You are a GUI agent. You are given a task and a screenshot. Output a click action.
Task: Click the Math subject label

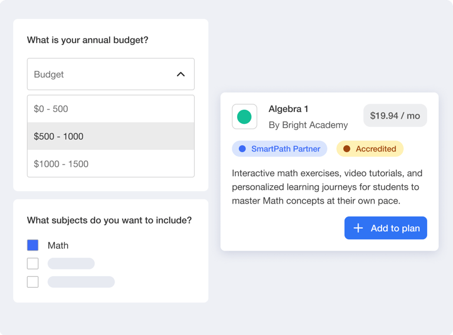tap(58, 245)
